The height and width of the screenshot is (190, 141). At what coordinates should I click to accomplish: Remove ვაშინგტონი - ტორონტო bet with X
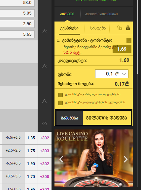click(x=129, y=41)
